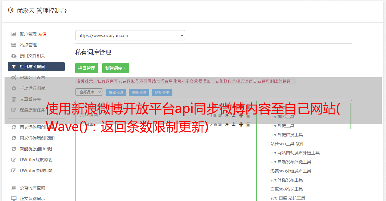Check the 伪原创 library checkbox
Viewport: 386px width, 201px height.
(82, 115)
